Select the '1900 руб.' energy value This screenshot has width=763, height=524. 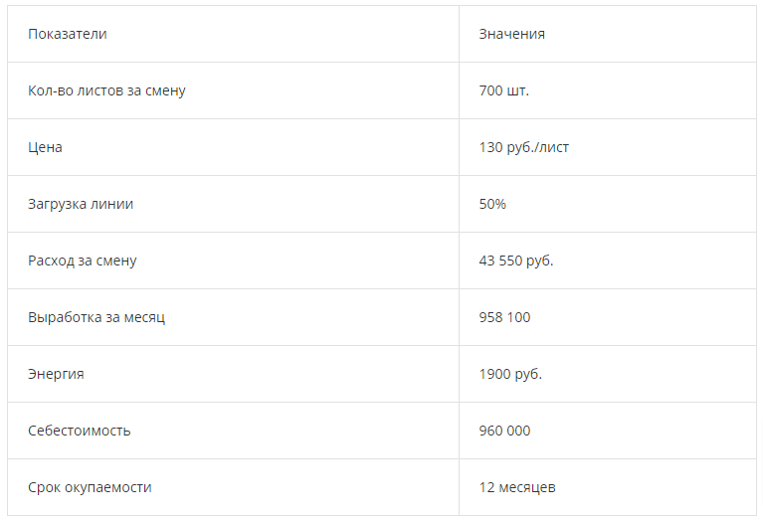[x=510, y=374]
